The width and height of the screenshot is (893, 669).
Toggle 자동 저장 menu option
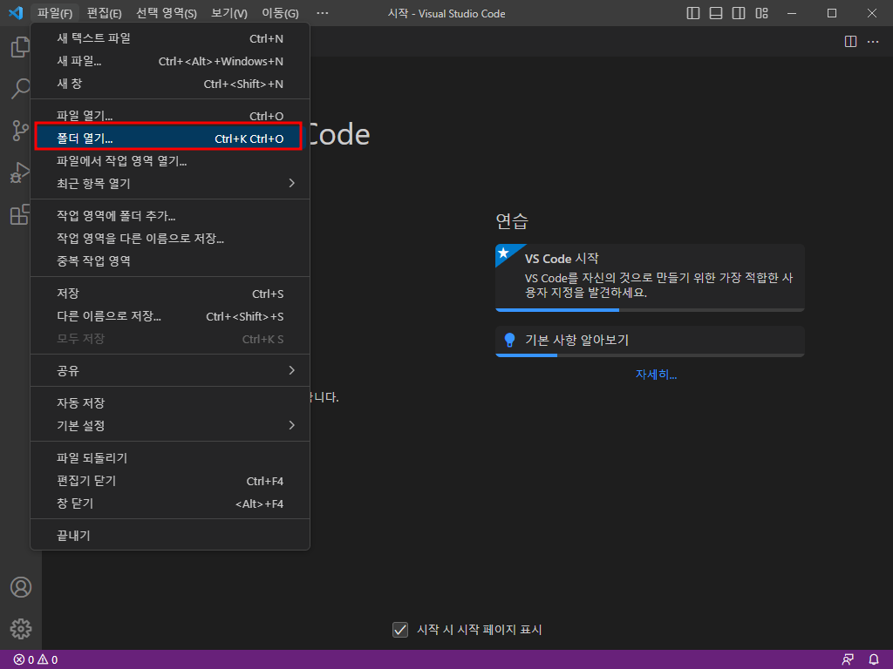tap(170, 403)
